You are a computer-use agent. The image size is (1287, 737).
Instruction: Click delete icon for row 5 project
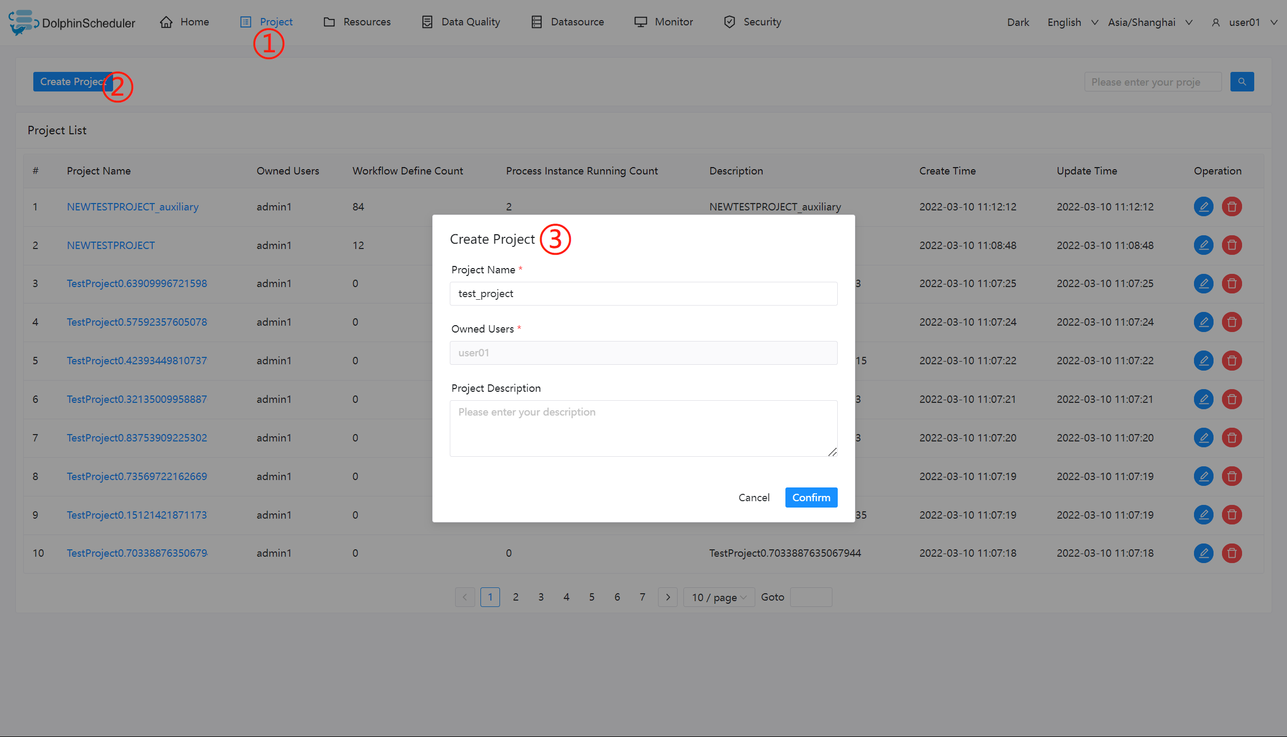[x=1232, y=361]
